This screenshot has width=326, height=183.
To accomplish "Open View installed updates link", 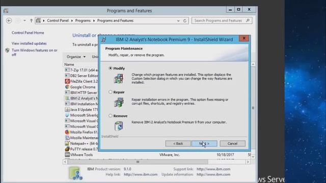I will tap(29, 43).
